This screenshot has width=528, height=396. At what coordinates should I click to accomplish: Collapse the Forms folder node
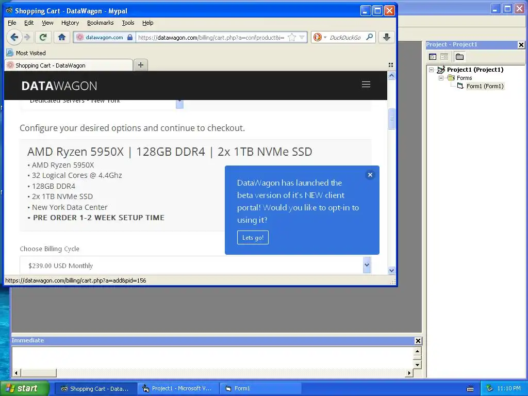point(441,78)
